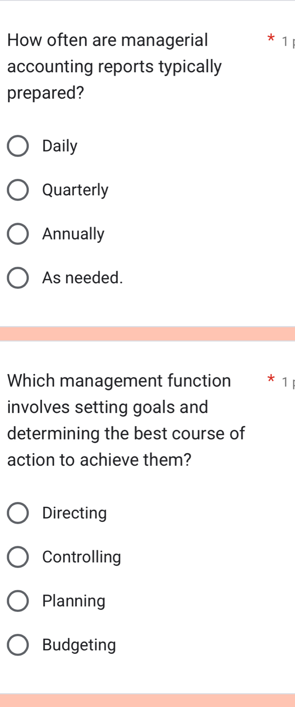The width and height of the screenshot is (295, 707).
Task: Click the Quarterly label text
Action: 75,190
